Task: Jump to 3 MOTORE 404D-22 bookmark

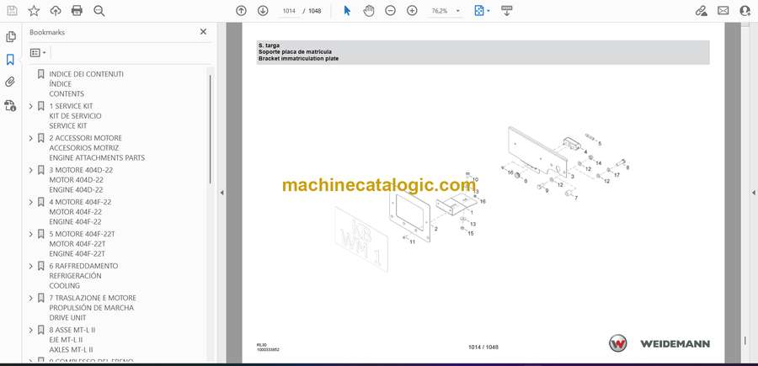Action: (x=81, y=170)
